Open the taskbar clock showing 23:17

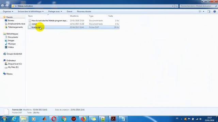coord(209,119)
